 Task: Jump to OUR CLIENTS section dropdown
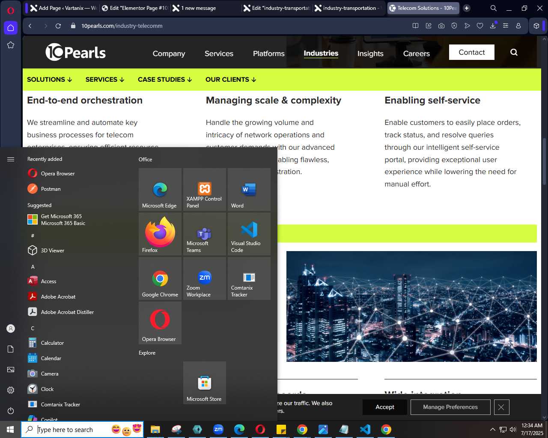point(231,80)
